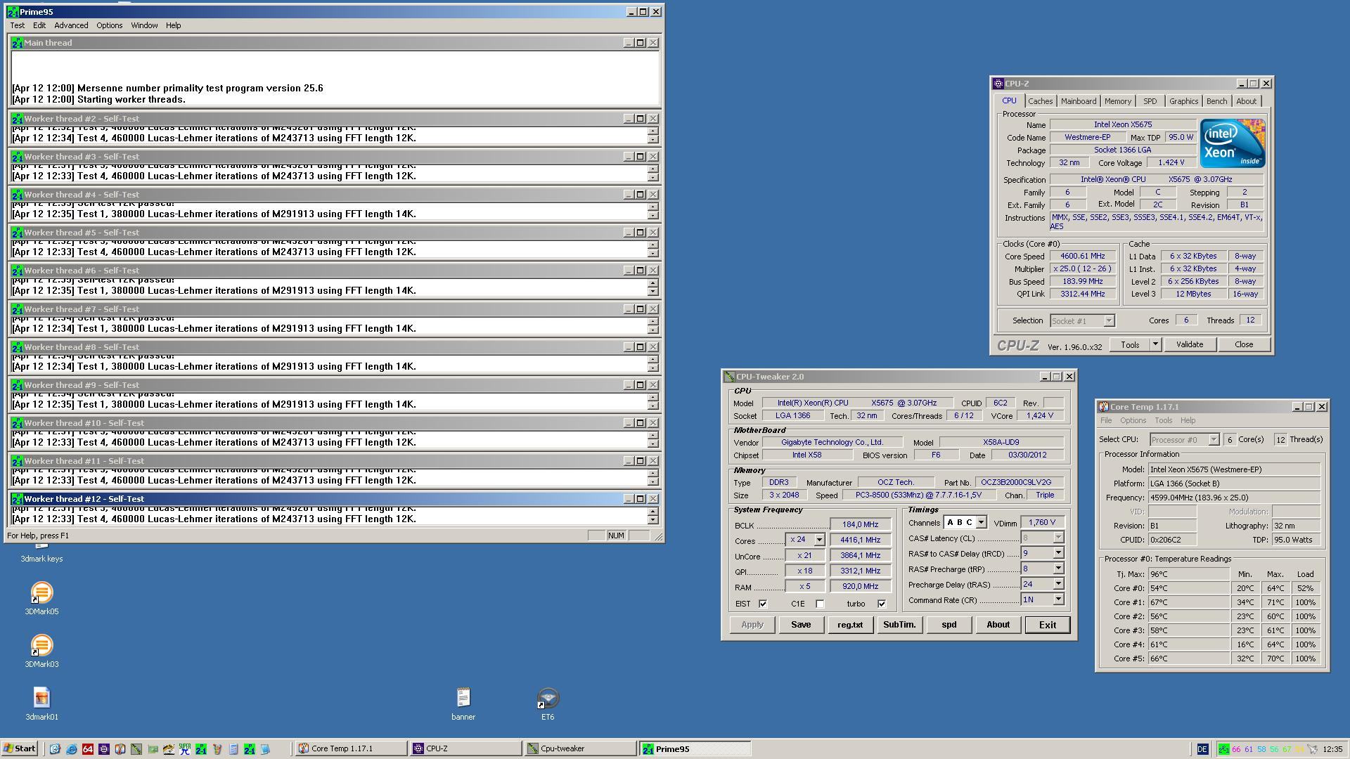Click Worker thread #7 scroll down arrow

click(653, 330)
